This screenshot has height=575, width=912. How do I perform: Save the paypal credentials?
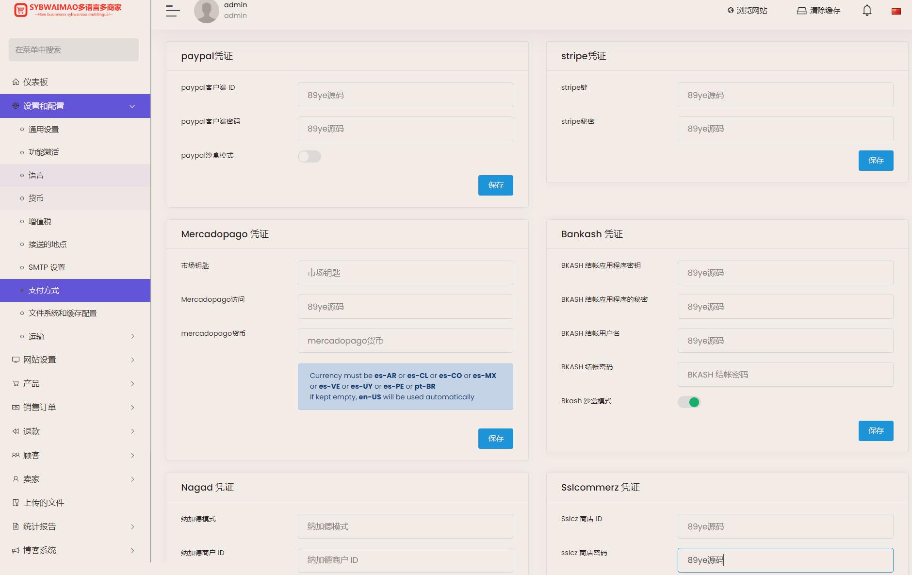pyautogui.click(x=495, y=185)
